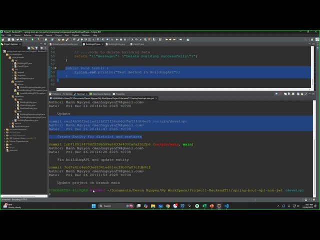Viewport: 320px width, 240px height.
Task: Close the MINGW64 terminal session tab
Action: pos(156,98)
